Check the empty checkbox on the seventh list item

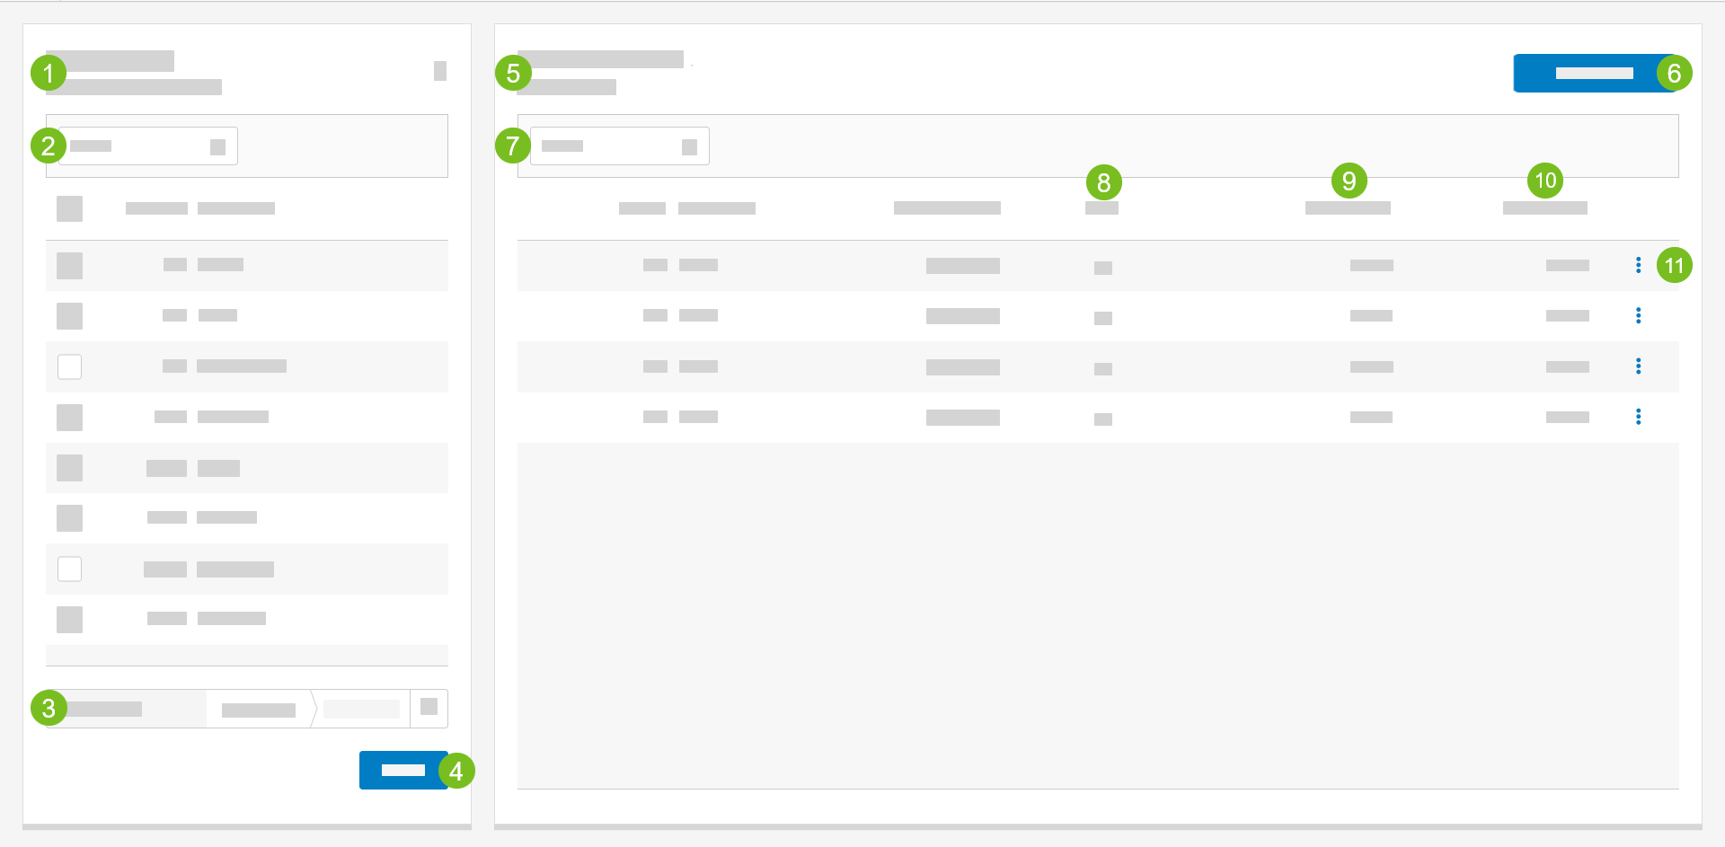(69, 569)
